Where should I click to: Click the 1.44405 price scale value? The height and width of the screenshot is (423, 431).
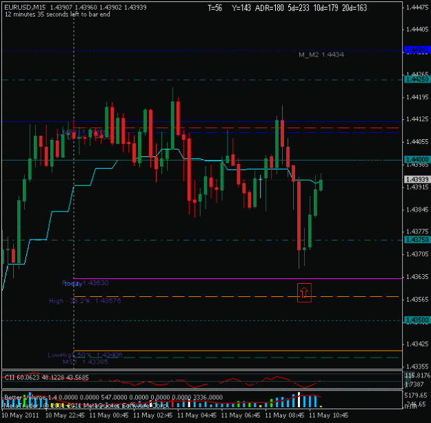click(x=417, y=29)
